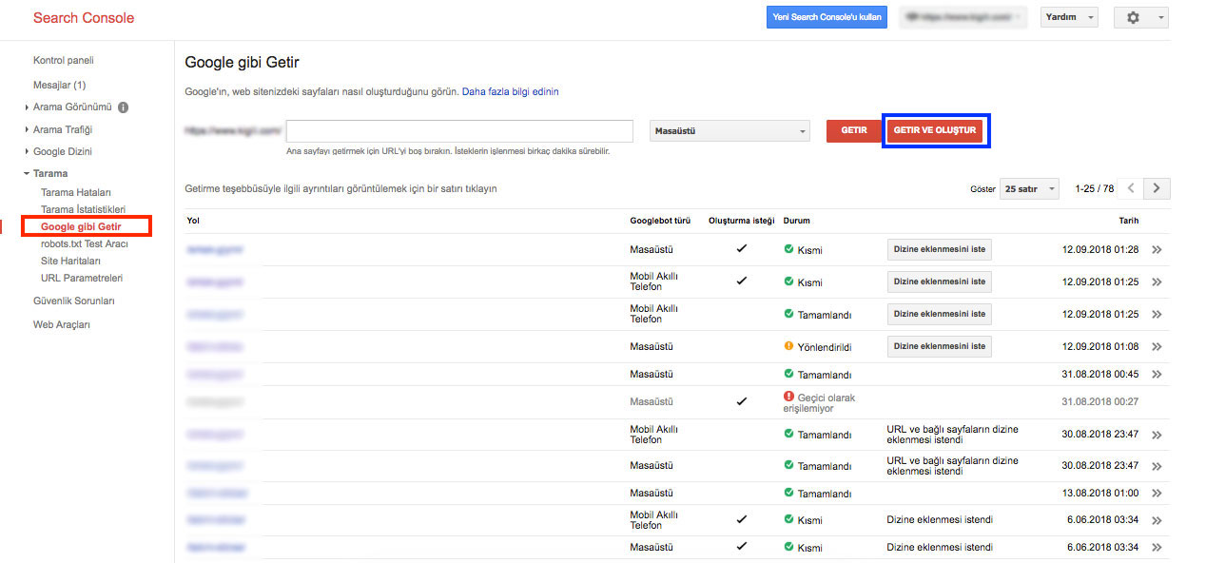Image resolution: width=1206 pixels, height=563 pixels.
Task: Click the 1-25 / 78 page counter
Action: [1094, 188]
